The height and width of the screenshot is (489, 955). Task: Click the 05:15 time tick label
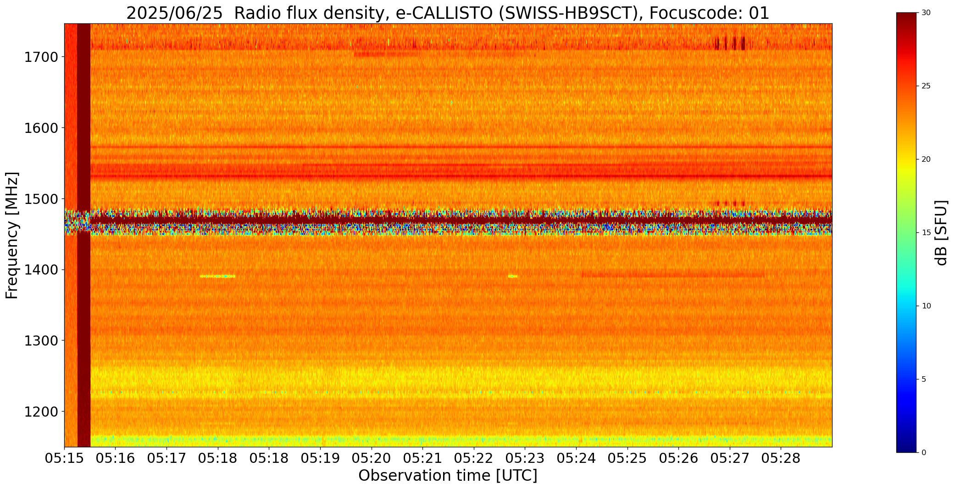click(64, 458)
